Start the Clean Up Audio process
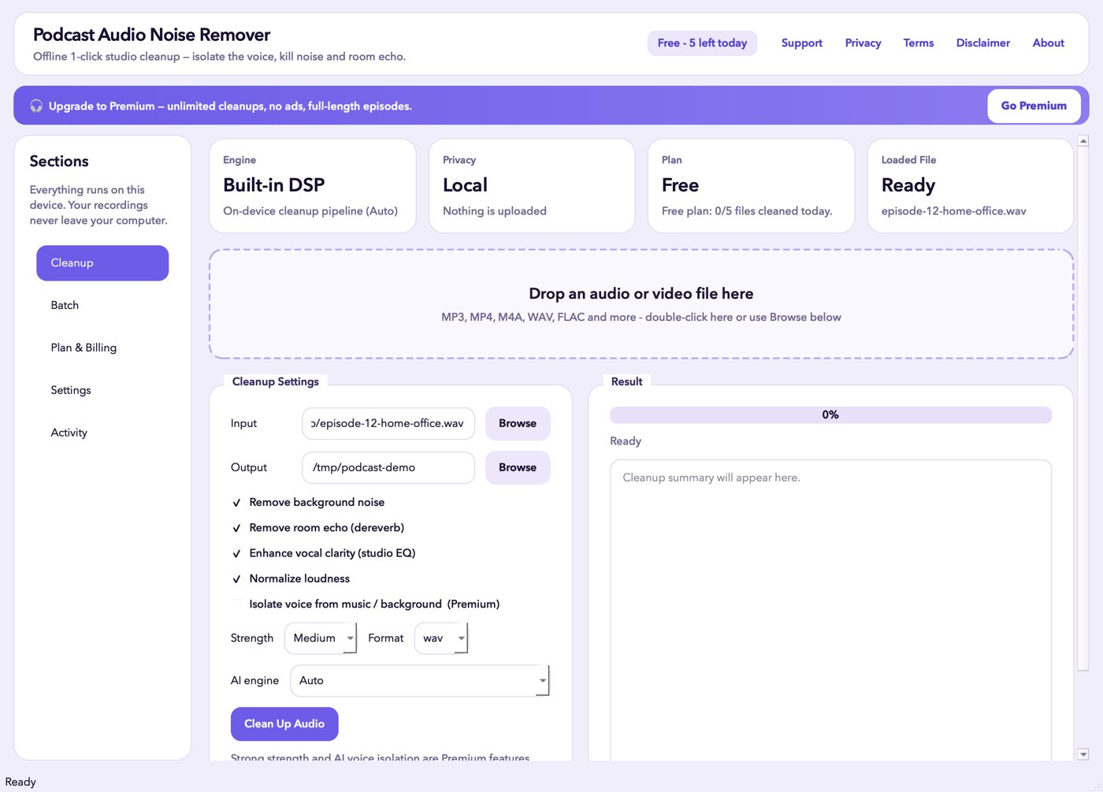Screen dimensions: 1103x792 (284, 724)
